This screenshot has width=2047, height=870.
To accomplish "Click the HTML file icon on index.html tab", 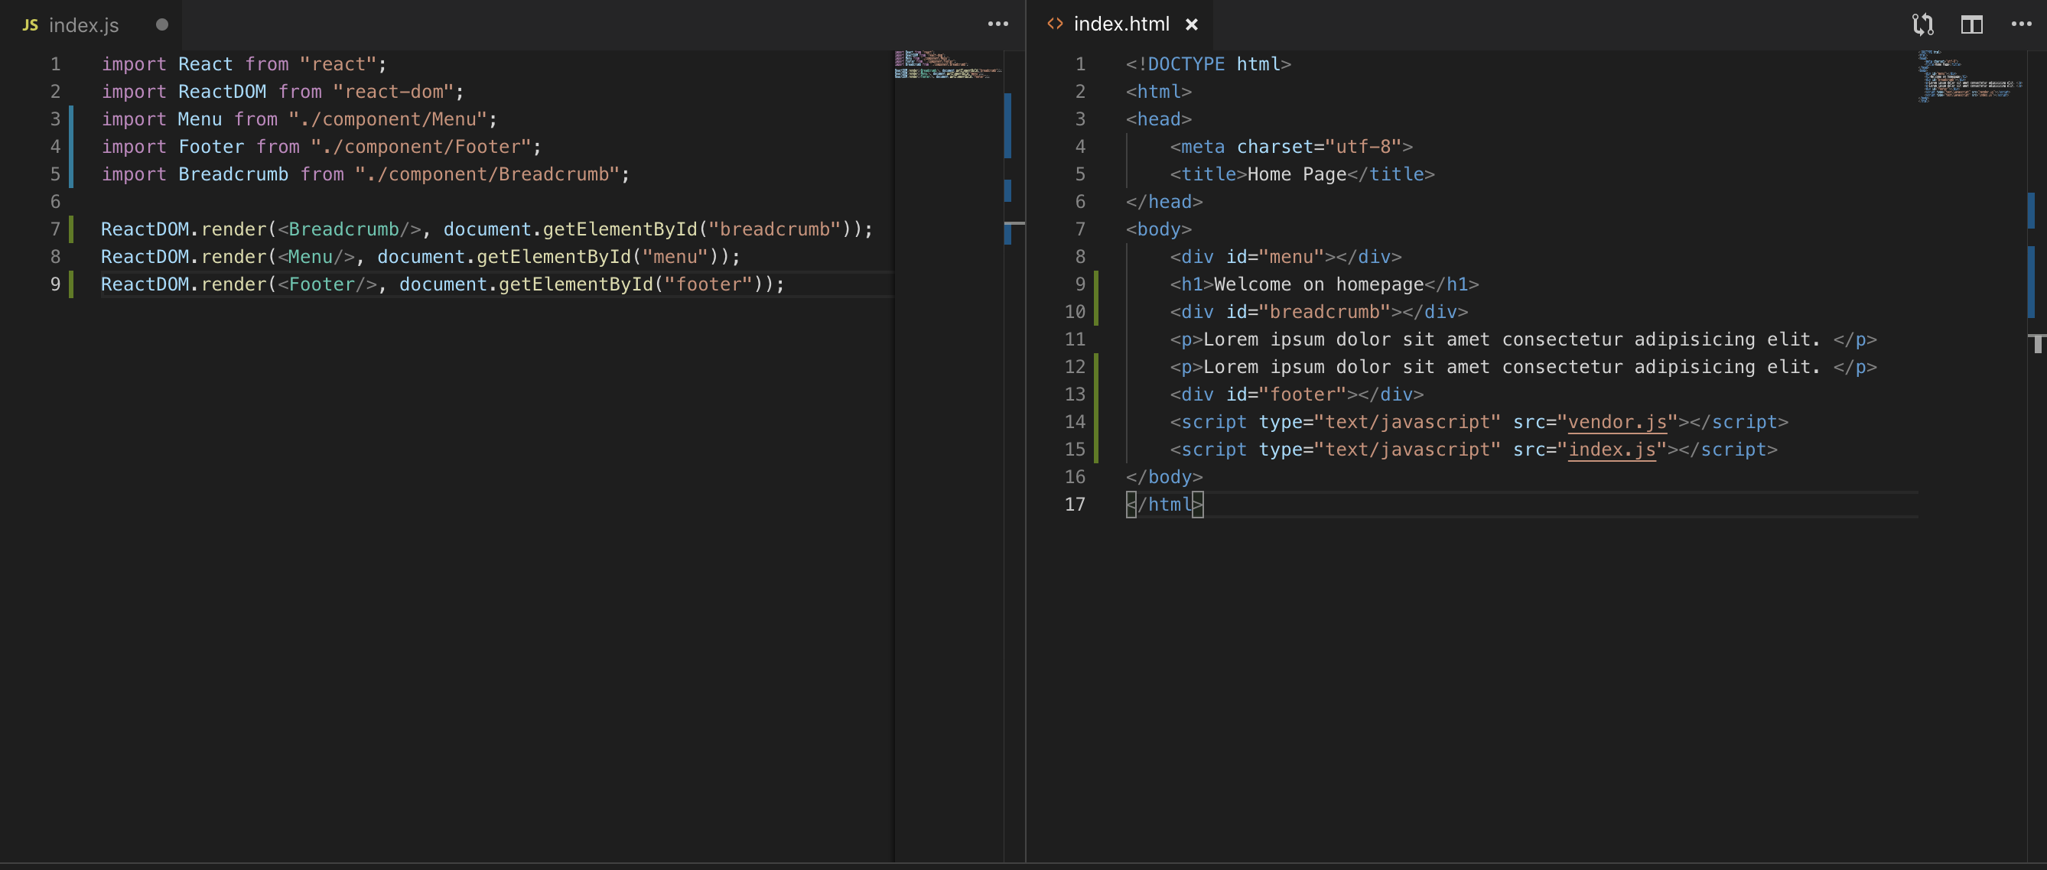I will coord(1055,24).
